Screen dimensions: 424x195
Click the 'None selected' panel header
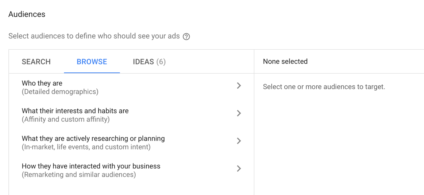coord(285,61)
